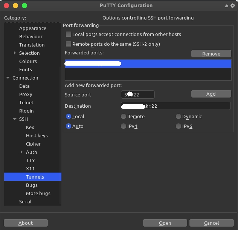Open the Translation category

pos(32,45)
